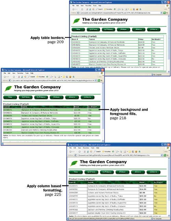171x221 pixels.
Task: Click leaf logo in middle window page
Action: 8,89
